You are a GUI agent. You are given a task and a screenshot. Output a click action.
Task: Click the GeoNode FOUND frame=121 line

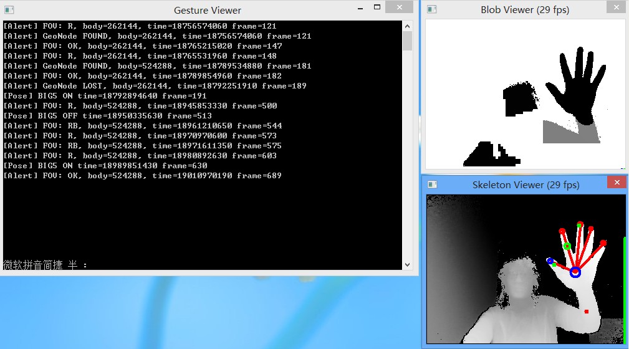click(157, 36)
